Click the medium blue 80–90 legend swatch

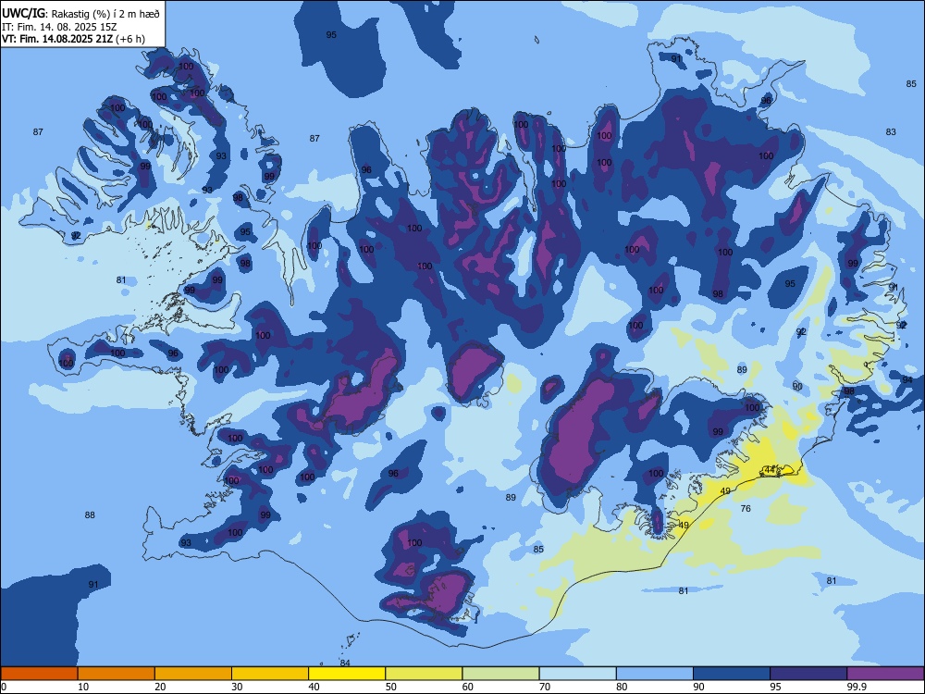655,674
